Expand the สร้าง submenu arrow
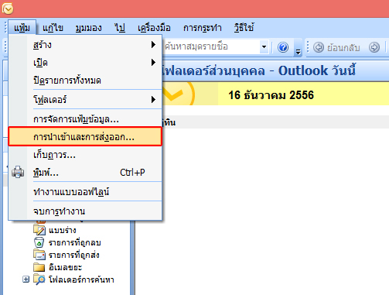389x295 pixels. [153, 45]
